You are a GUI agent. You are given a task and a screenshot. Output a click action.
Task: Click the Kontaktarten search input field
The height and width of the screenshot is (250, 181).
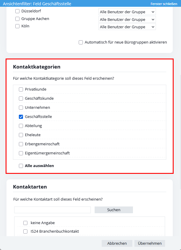pyautogui.click(x=52, y=210)
